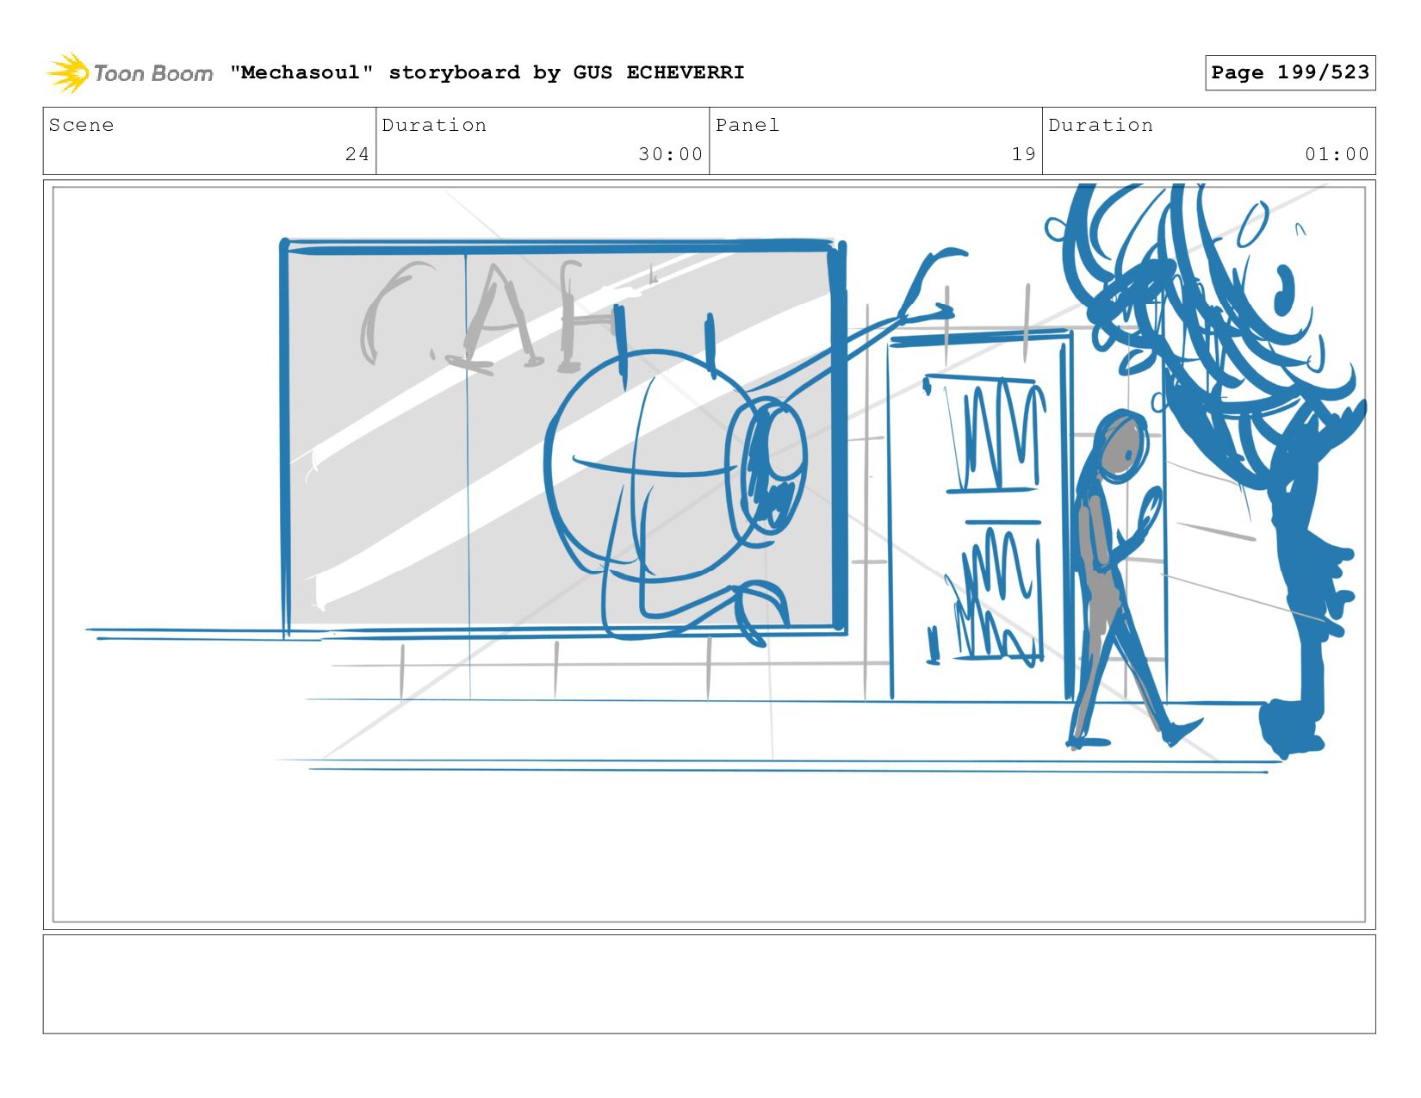Click the "Mechasoul" storyboard title text
Viewport: 1421px width, 1098px height.
[487, 72]
